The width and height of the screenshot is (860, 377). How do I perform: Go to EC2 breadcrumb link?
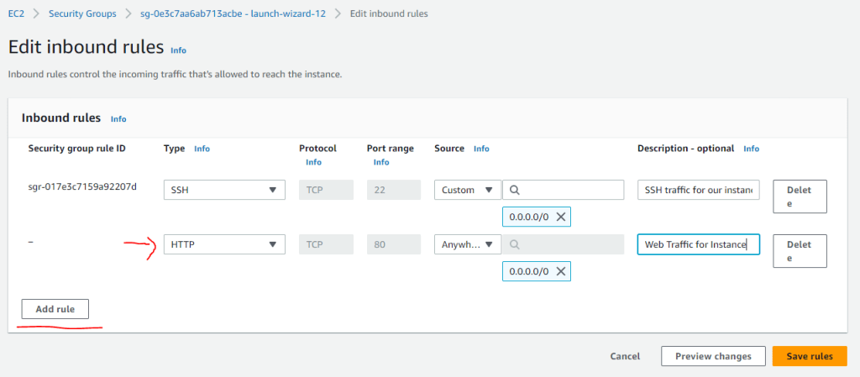[x=16, y=13]
